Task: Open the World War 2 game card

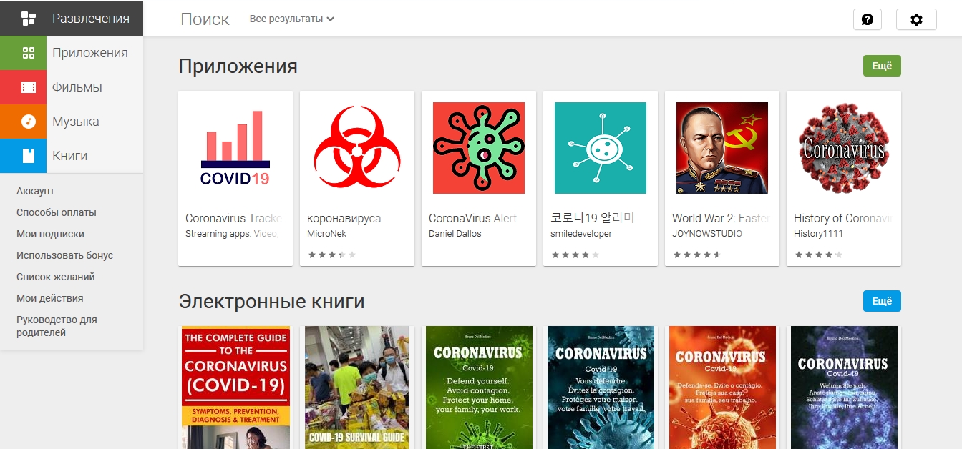Action: pos(722,178)
